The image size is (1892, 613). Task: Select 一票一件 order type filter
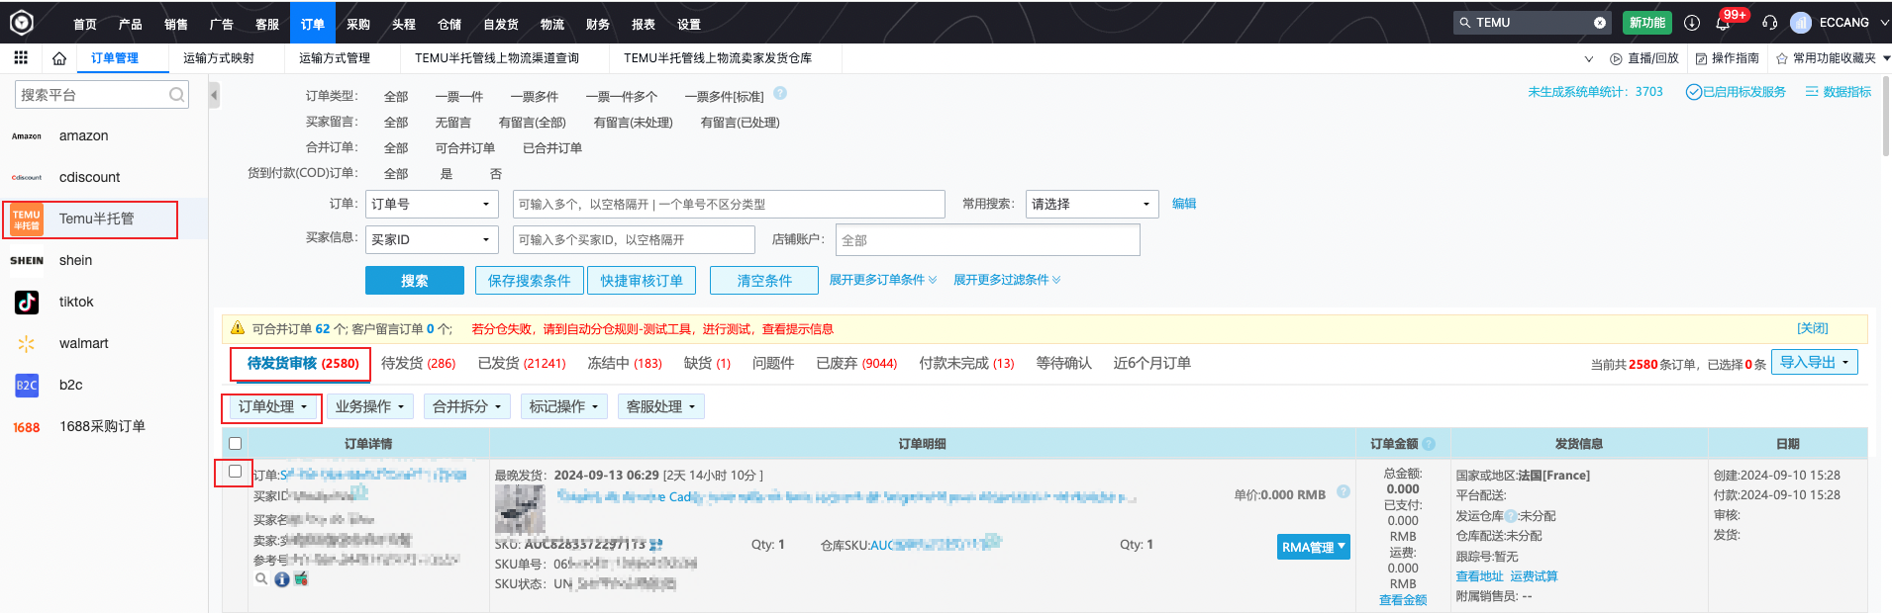tap(459, 97)
